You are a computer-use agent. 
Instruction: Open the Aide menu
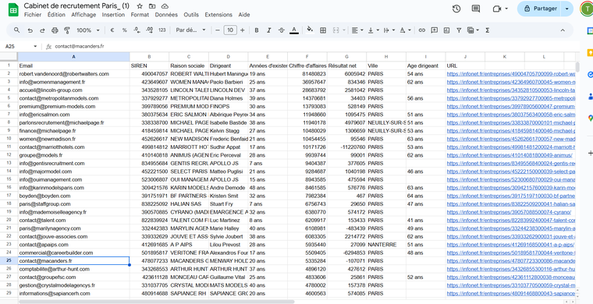pos(244,15)
